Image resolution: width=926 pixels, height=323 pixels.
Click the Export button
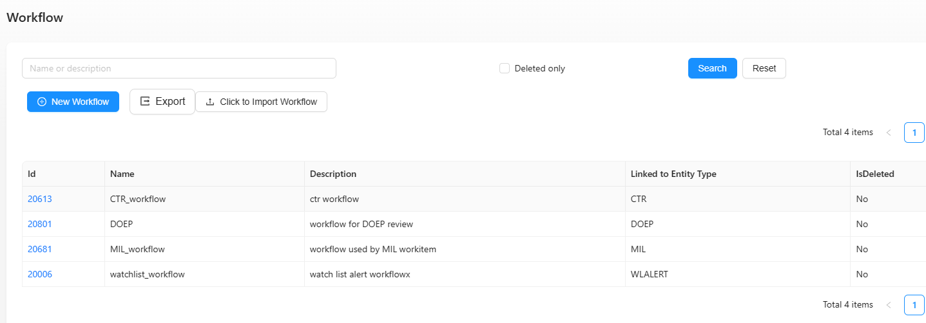[x=162, y=102]
